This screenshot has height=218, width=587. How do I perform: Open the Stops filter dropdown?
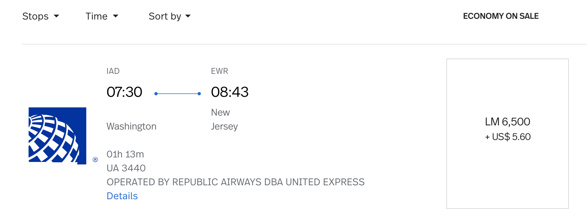pyautogui.click(x=41, y=16)
